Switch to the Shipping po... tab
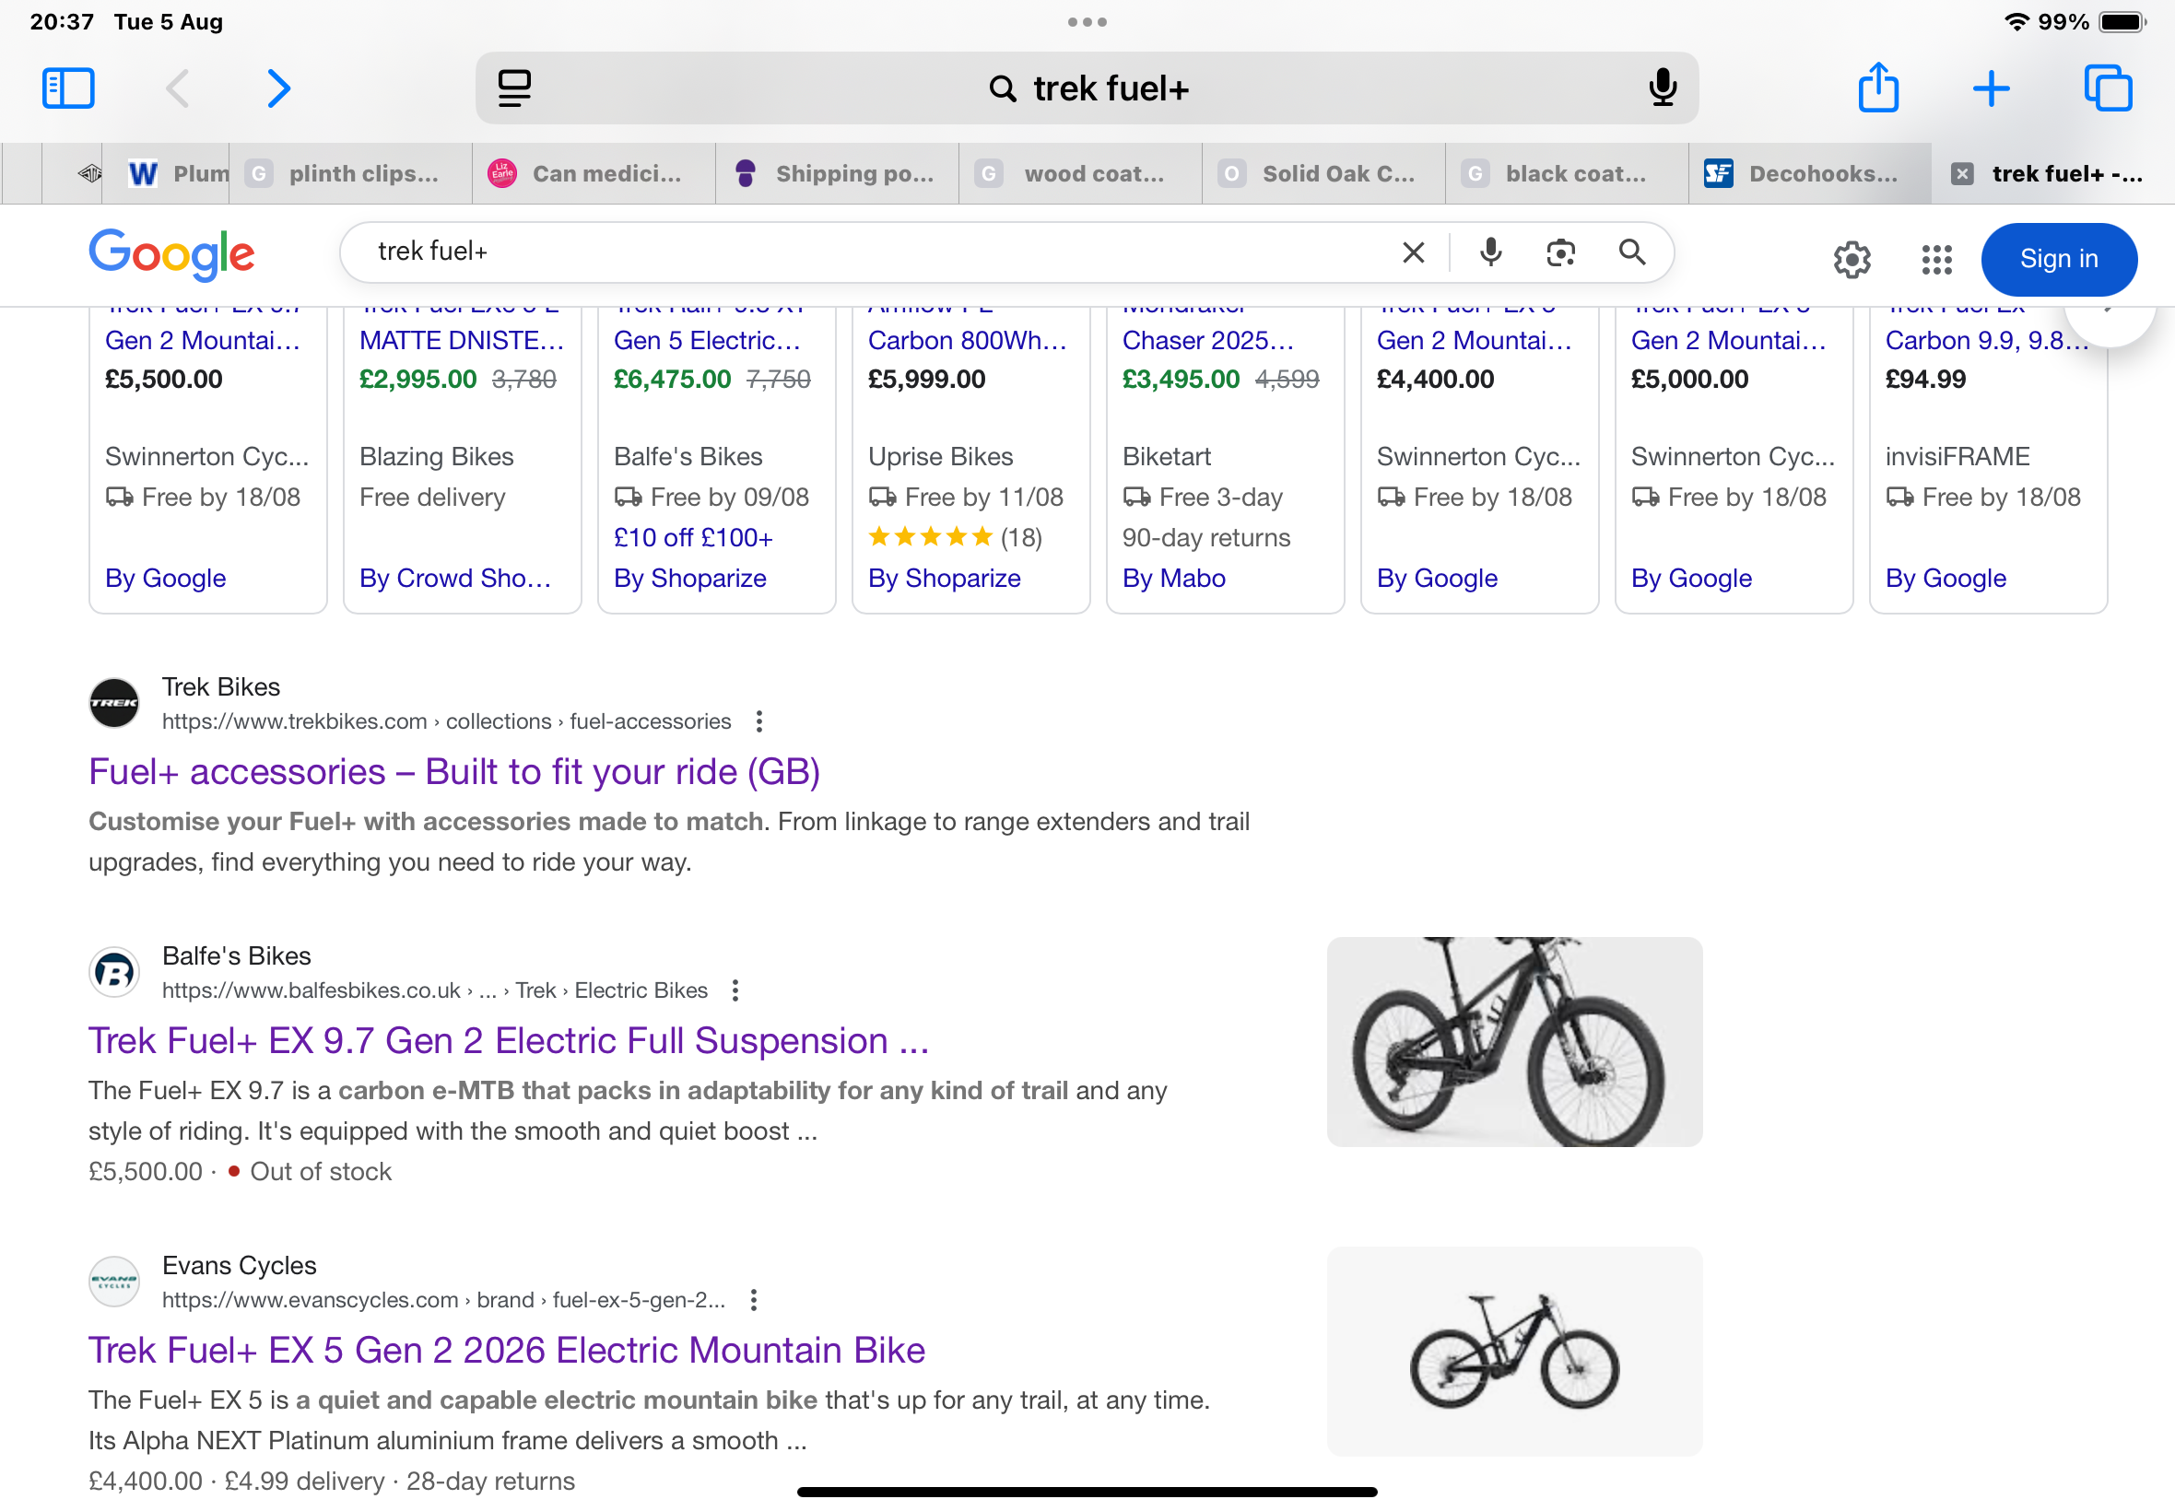The image size is (2175, 1511). (838, 173)
